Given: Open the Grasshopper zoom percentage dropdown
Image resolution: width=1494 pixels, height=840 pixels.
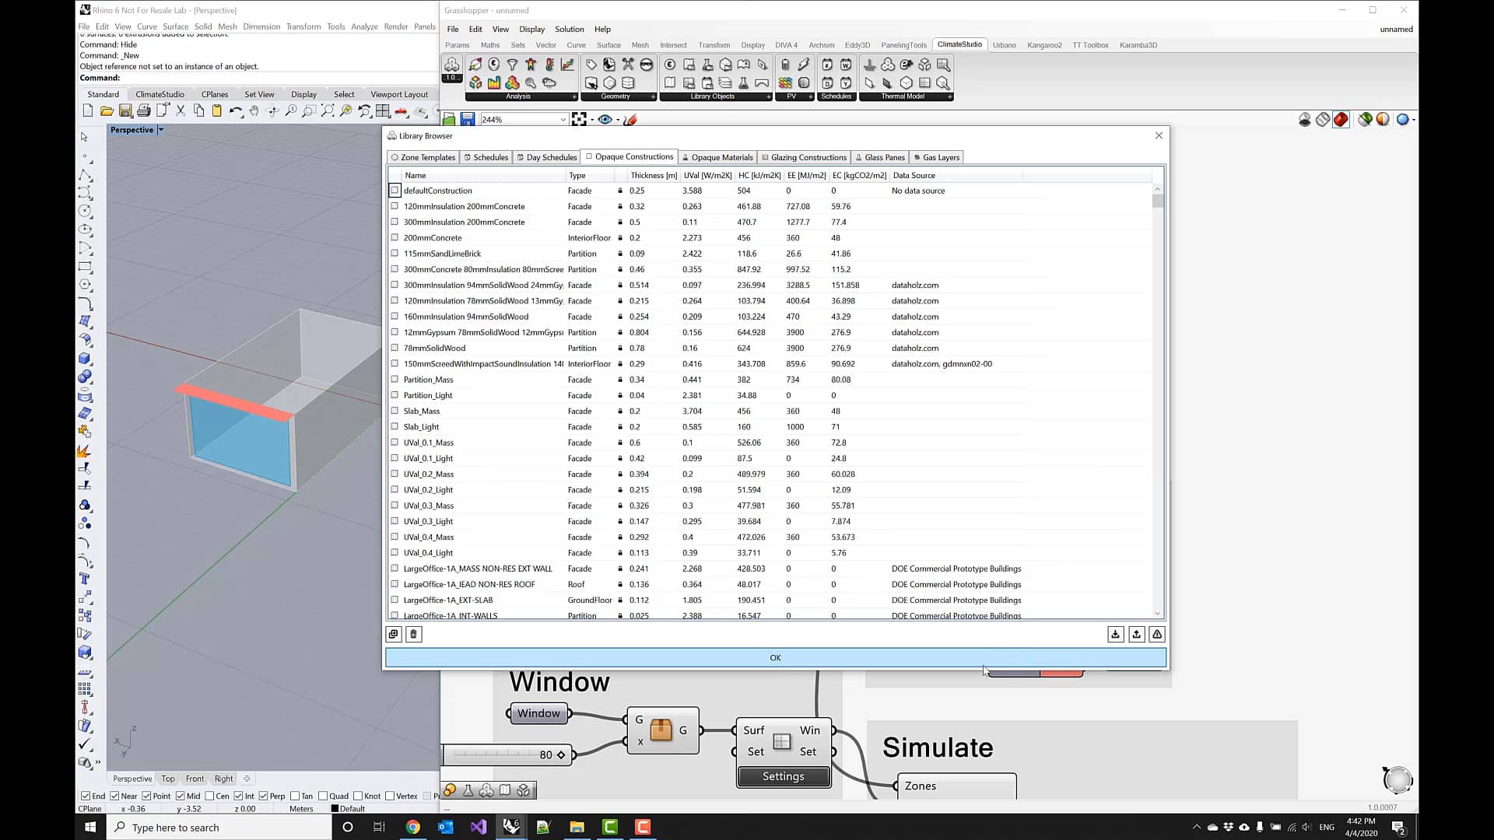Looking at the screenshot, I should tap(563, 119).
